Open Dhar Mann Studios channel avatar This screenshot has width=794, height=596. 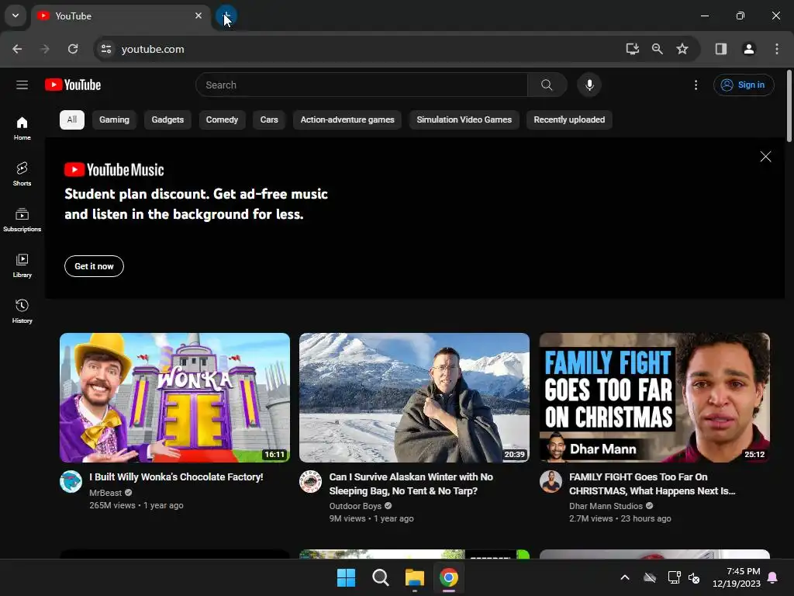(x=551, y=481)
